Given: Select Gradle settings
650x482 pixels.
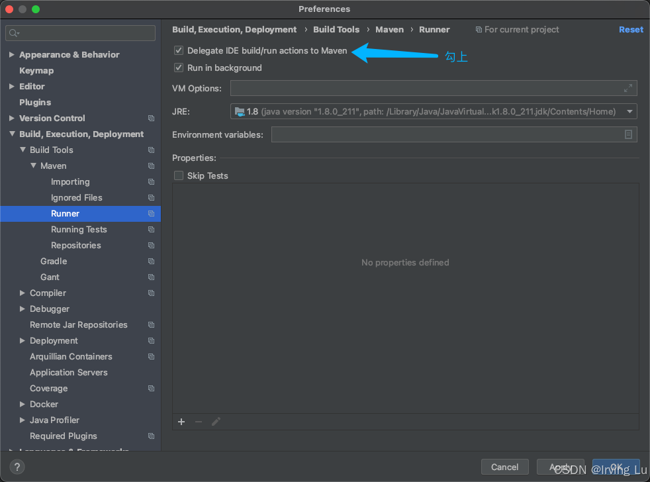Looking at the screenshot, I should click(54, 262).
